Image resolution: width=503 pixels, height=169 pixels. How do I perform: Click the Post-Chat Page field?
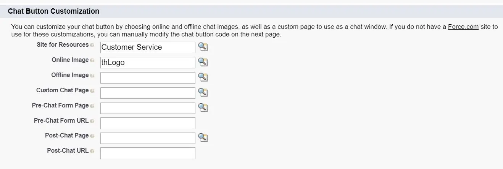click(x=148, y=138)
